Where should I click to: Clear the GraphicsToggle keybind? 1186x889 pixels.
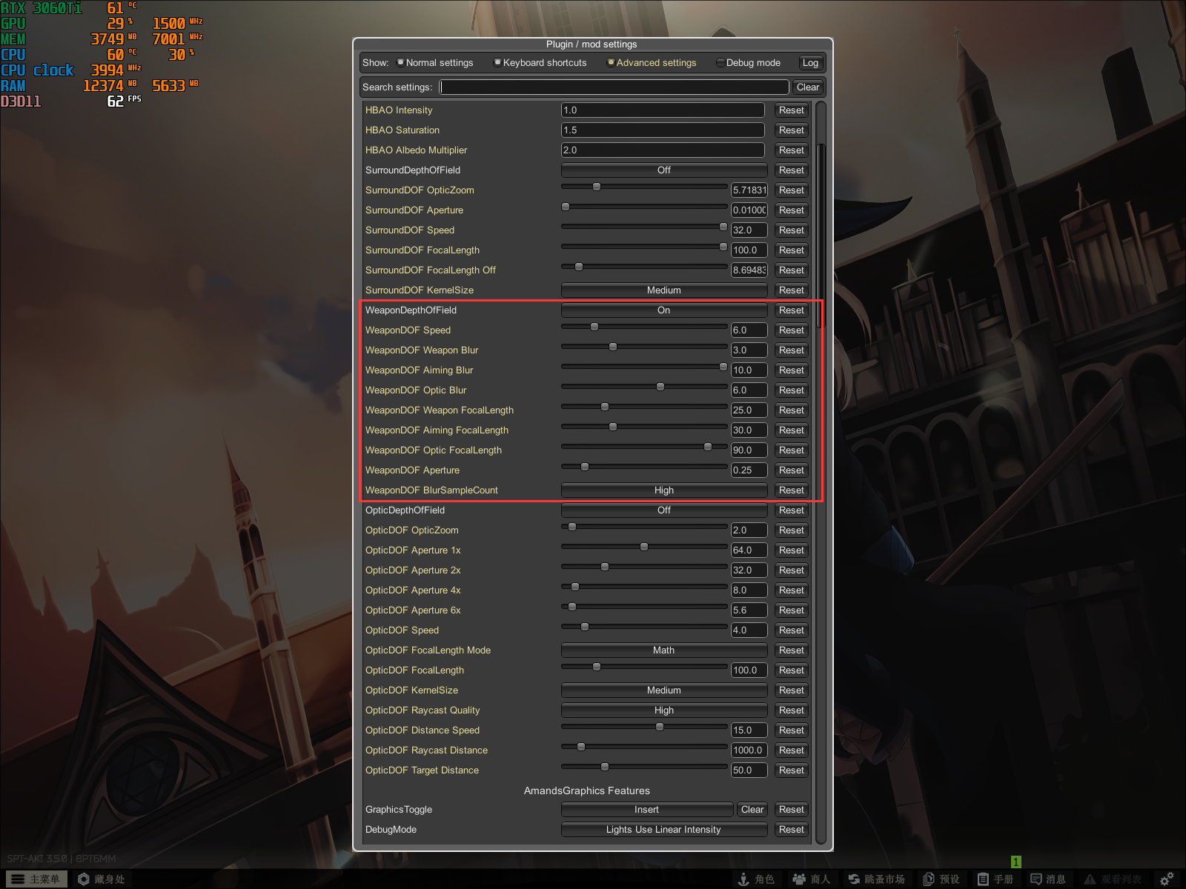(x=752, y=810)
